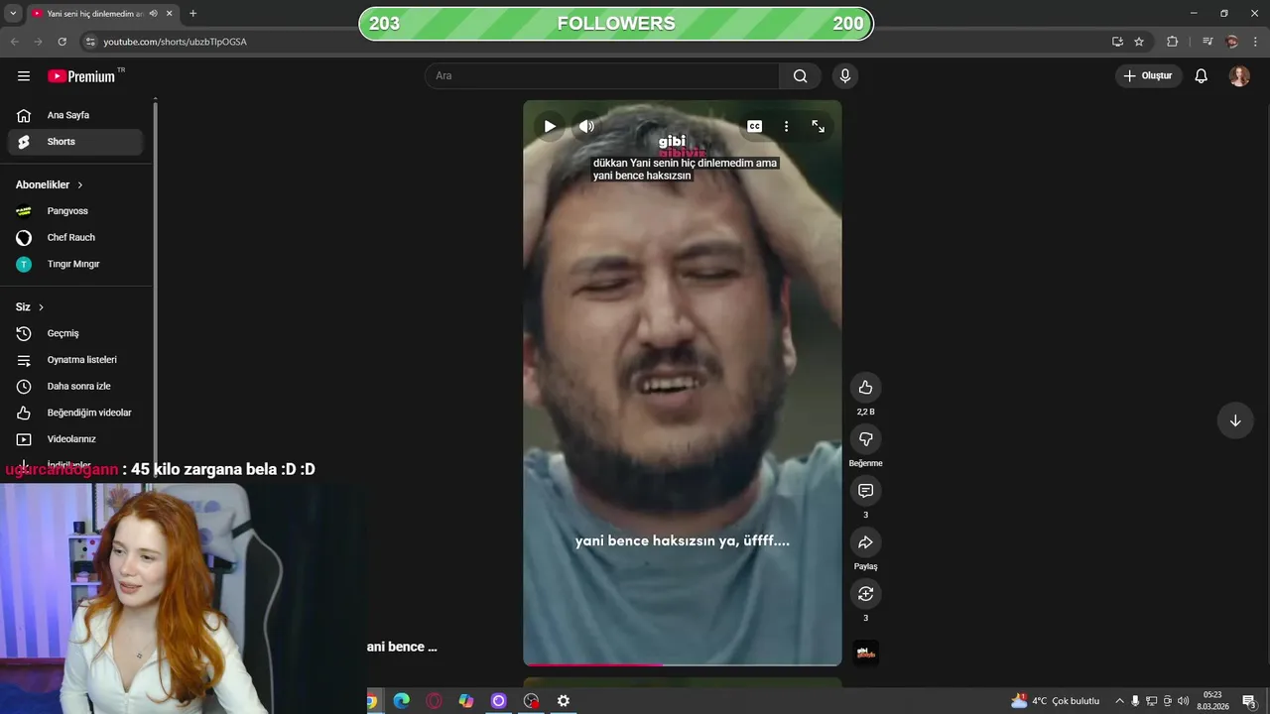
Task: Share the Short via Paylaş
Action: point(865,542)
